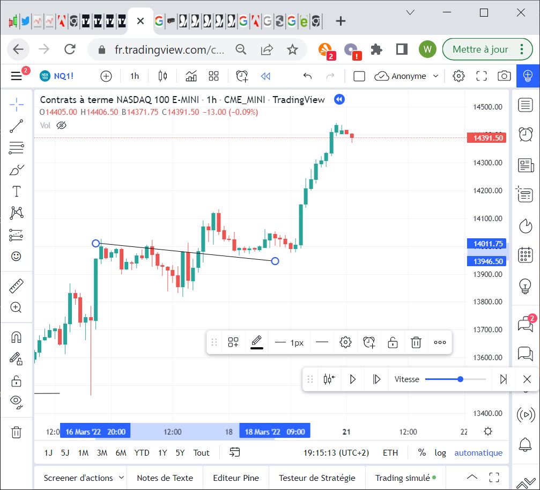Select the text annotation tool
The image size is (540, 490).
(x=16, y=191)
